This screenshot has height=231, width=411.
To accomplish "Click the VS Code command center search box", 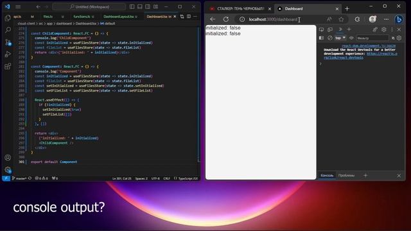I will pos(89,7).
